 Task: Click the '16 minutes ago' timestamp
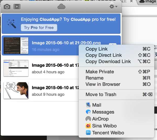(x=46, y=50)
